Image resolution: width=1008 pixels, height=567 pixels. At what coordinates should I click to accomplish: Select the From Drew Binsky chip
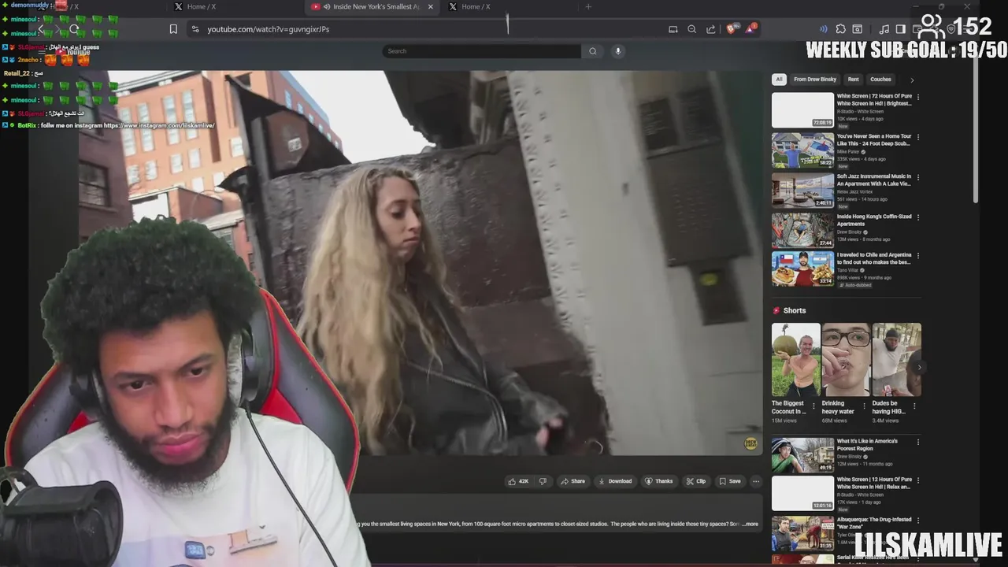[x=815, y=80]
